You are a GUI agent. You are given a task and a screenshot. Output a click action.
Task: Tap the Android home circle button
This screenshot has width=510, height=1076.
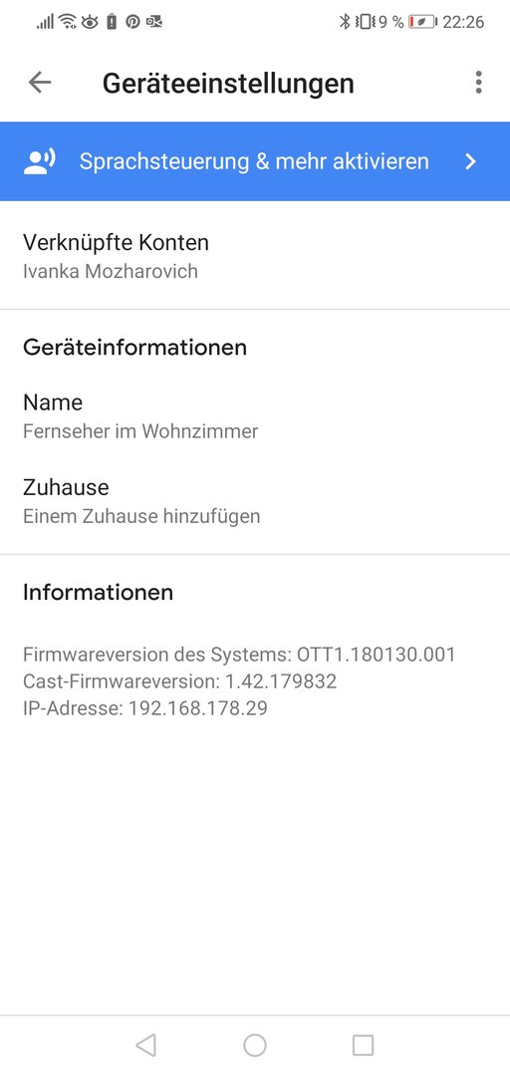255,1044
